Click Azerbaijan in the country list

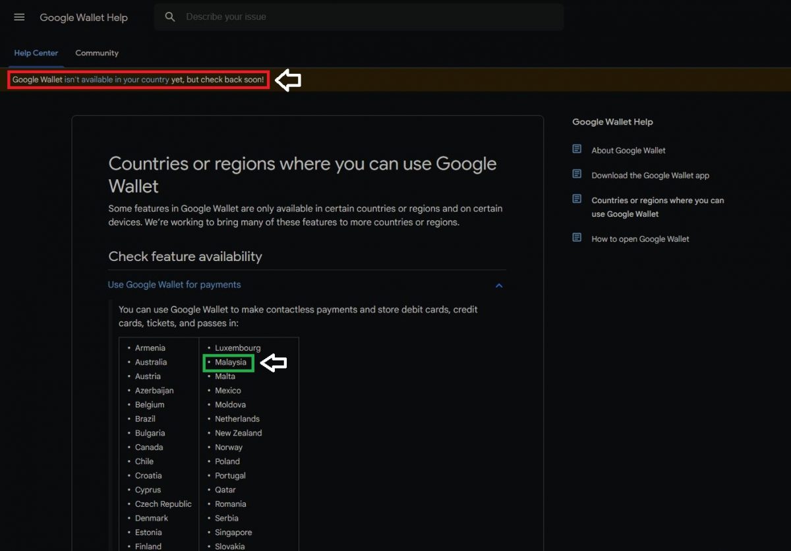tap(154, 390)
